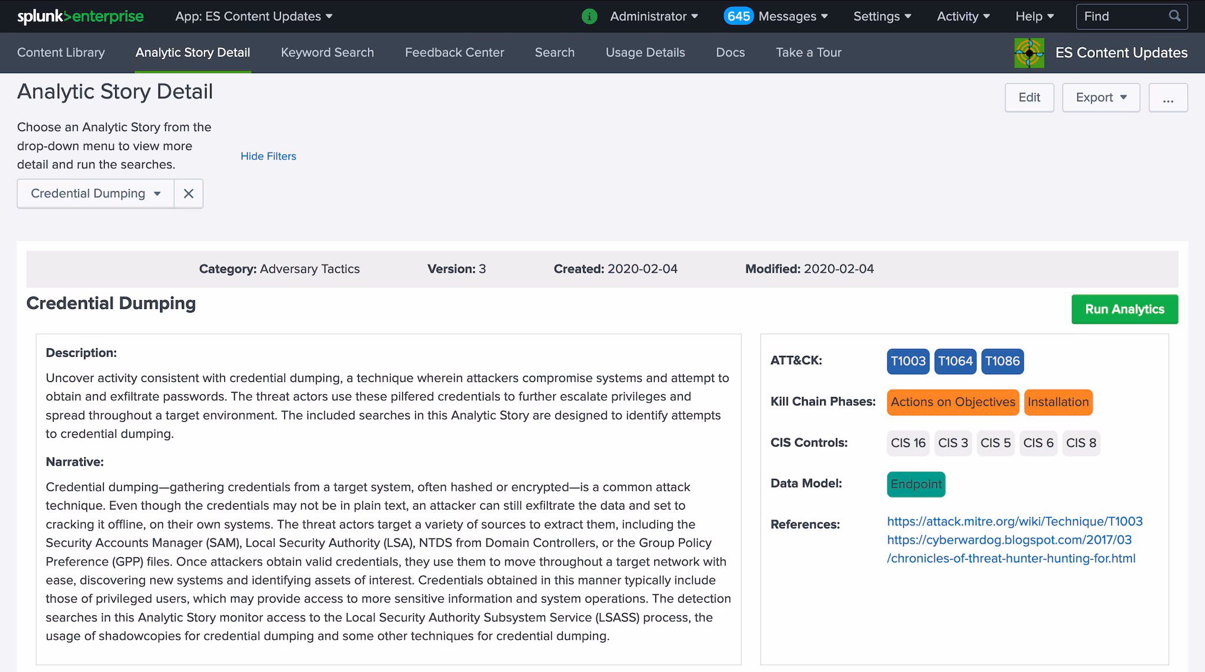This screenshot has height=672, width=1205.
Task: Open the 645 messages badge
Action: point(738,16)
